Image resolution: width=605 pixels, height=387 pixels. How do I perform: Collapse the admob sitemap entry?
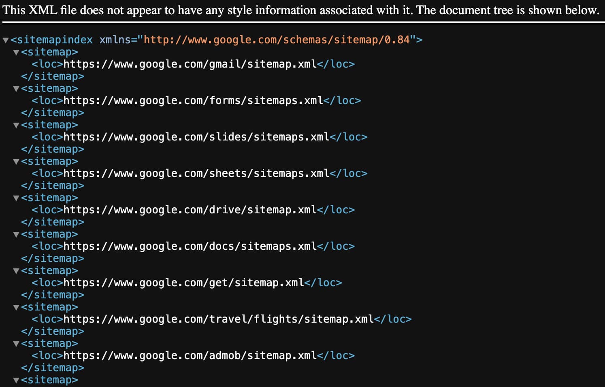click(15, 343)
